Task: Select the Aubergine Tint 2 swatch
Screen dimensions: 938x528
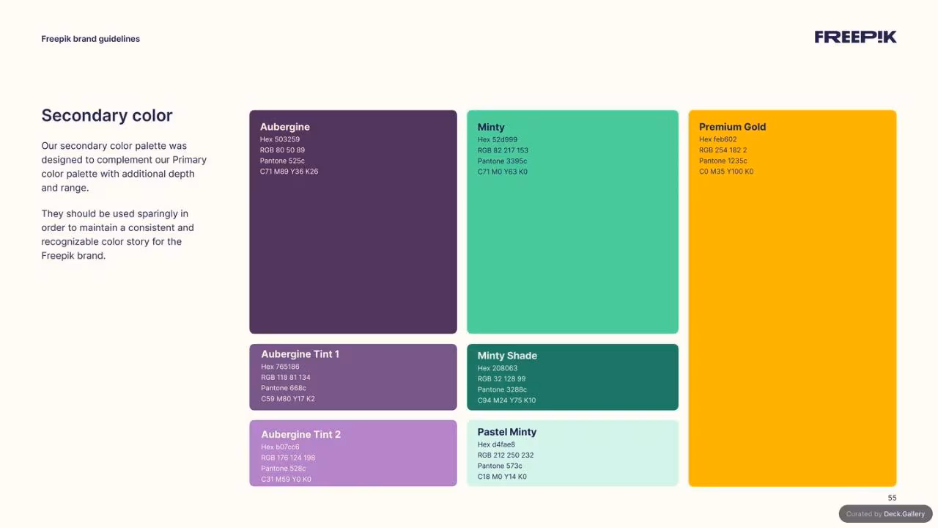Action: point(353,453)
